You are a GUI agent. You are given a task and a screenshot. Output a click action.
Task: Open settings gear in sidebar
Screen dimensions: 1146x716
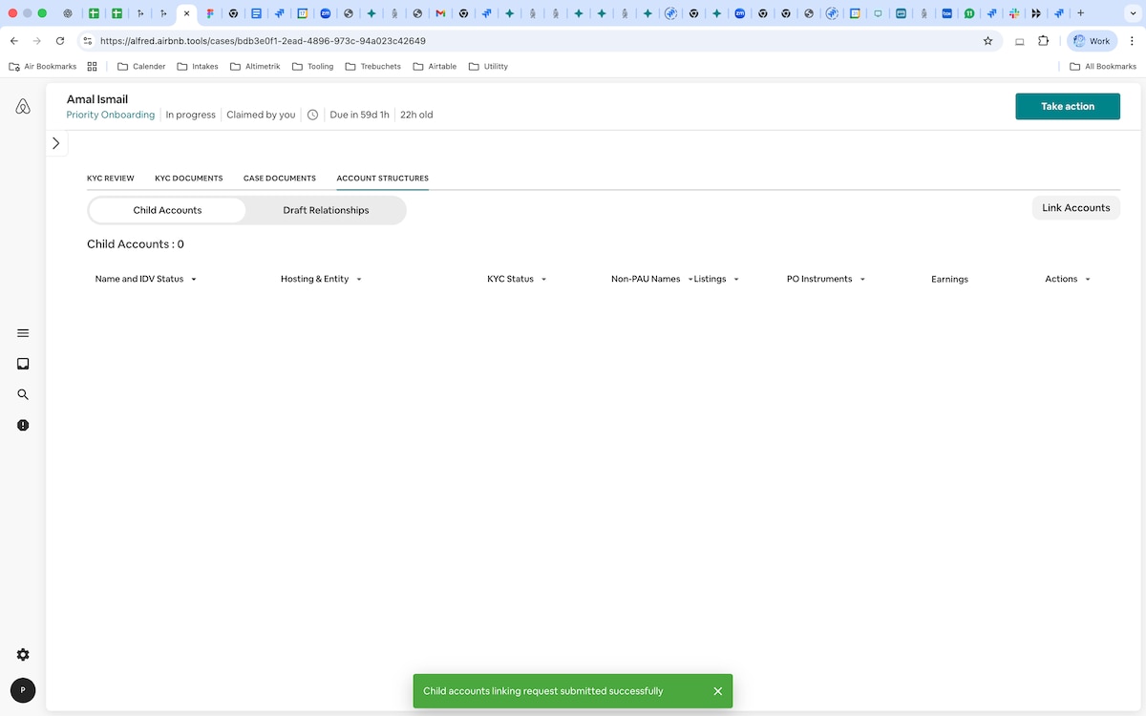(x=23, y=655)
